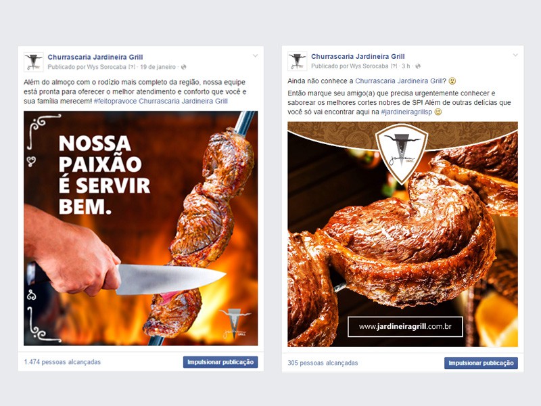Screen dimensions: 541x406
Task: Open Churrascaria Jardineira Grill page name on left post
Action: [x=95, y=57]
